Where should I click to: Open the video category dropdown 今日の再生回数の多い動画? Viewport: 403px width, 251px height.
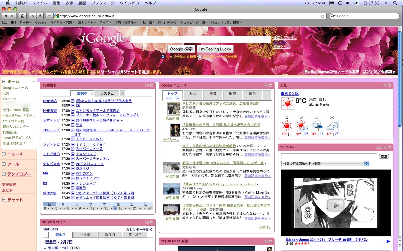pyautogui.click(x=325, y=163)
